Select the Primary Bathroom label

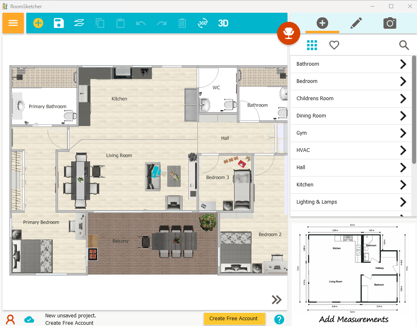coord(48,106)
